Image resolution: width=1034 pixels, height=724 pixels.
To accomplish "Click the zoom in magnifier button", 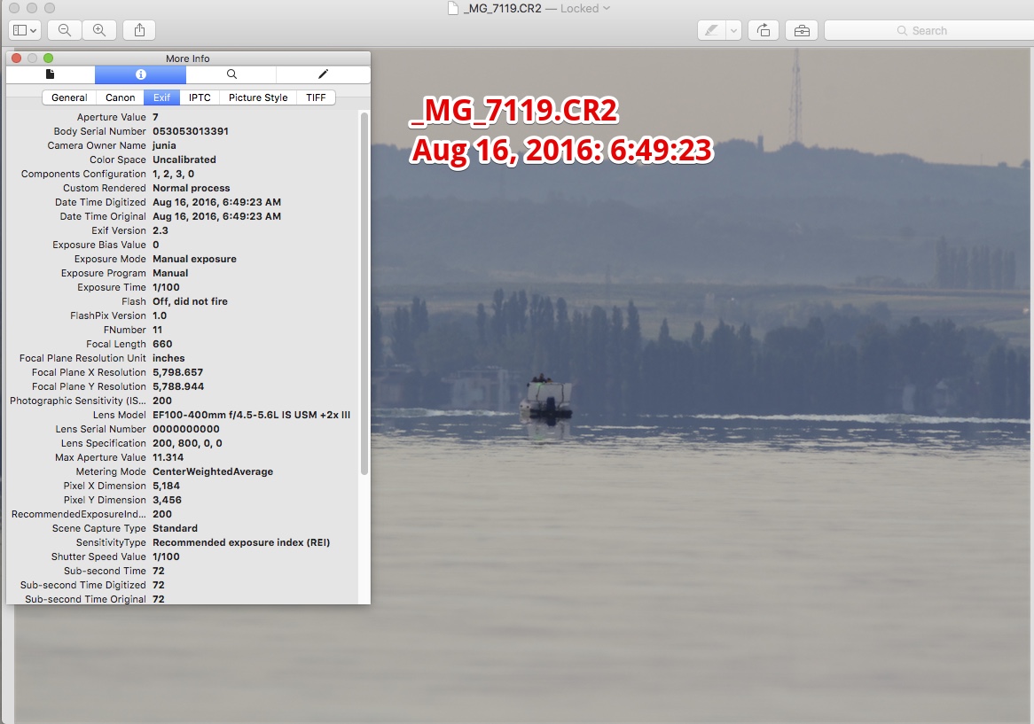I will 99,30.
